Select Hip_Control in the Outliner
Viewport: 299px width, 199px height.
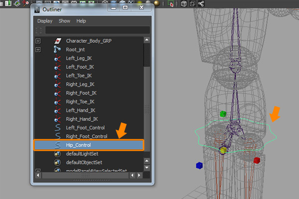[80, 145]
